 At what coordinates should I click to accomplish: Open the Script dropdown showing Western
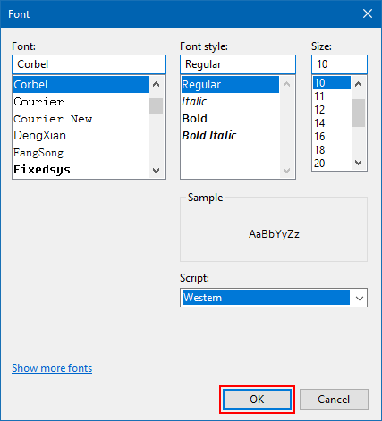[274, 298]
